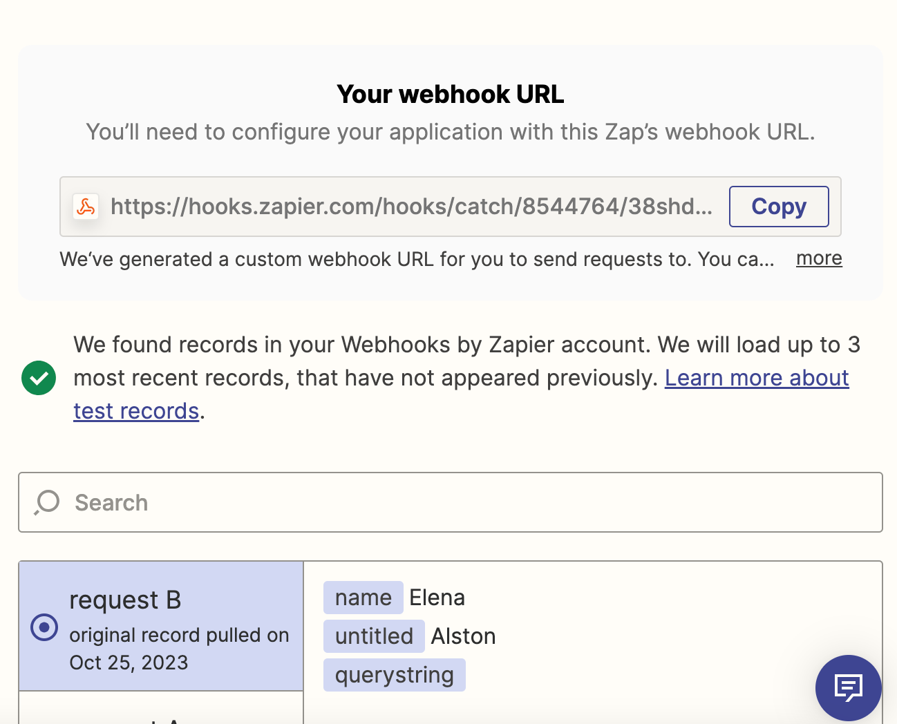
Task: Copy the webhook URL
Action: point(778,207)
